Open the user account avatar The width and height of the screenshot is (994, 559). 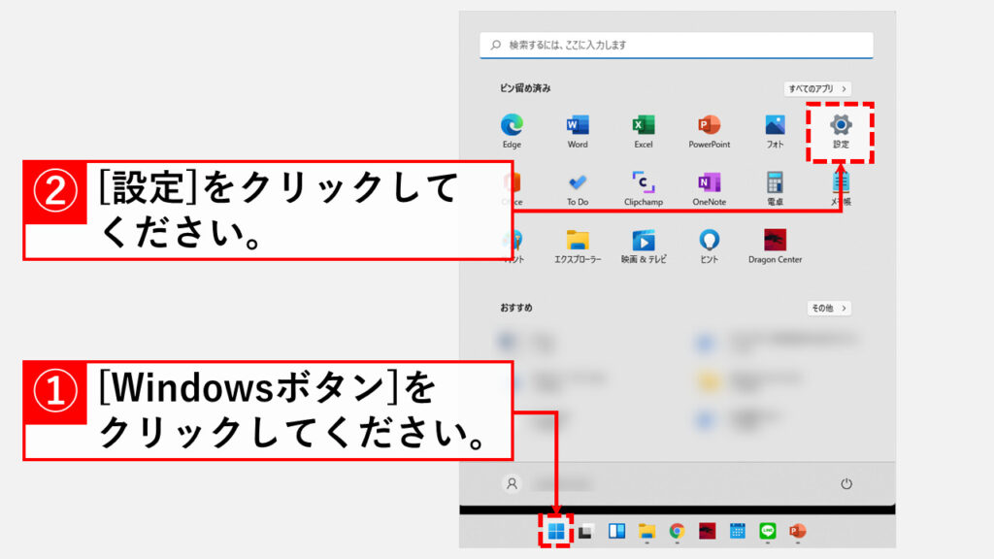click(512, 483)
